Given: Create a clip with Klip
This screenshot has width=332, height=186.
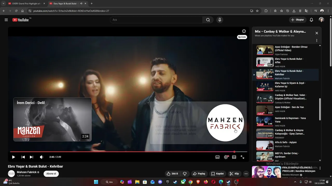Looking at the screenshot, I should point(234,174).
